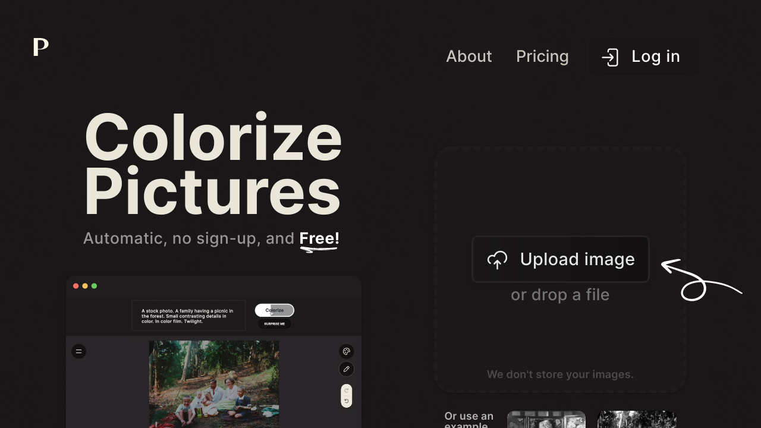The image size is (761, 428).
Task: Click the P logo in the header
Action: pyautogui.click(x=40, y=47)
